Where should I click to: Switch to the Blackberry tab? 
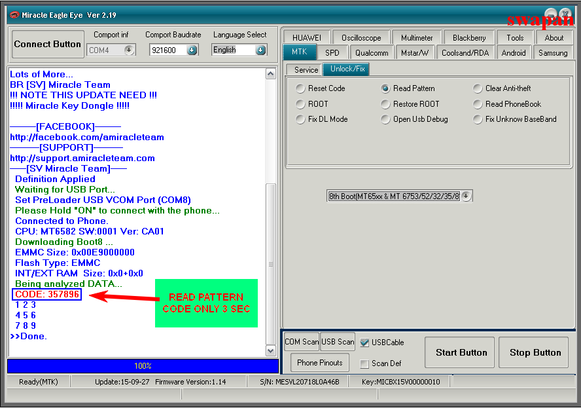click(469, 37)
